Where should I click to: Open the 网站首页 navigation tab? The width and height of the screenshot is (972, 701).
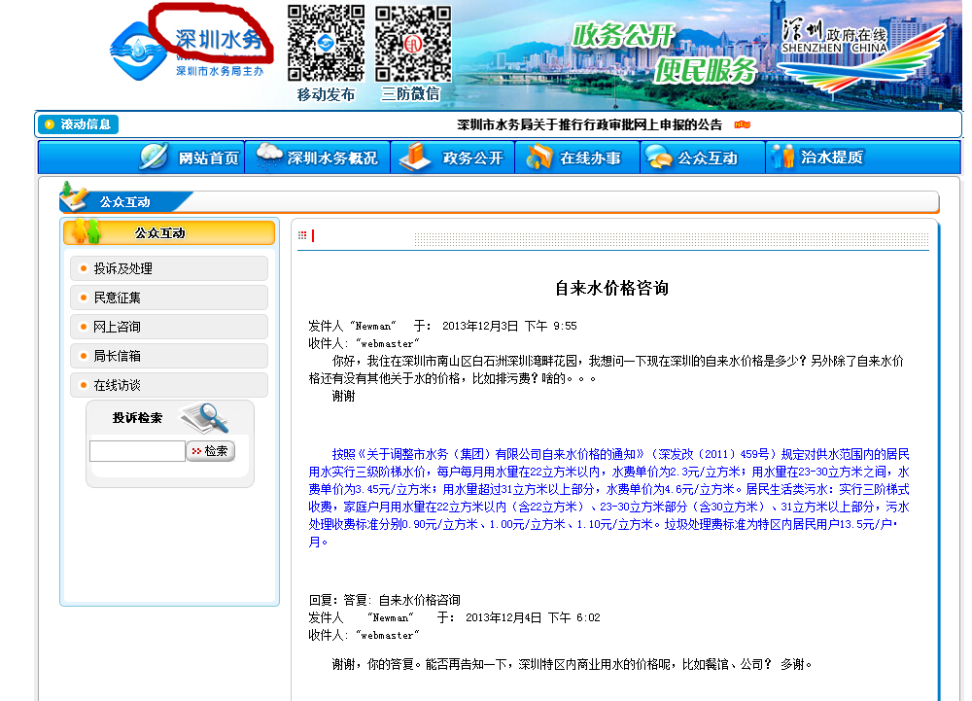pyautogui.click(x=208, y=158)
